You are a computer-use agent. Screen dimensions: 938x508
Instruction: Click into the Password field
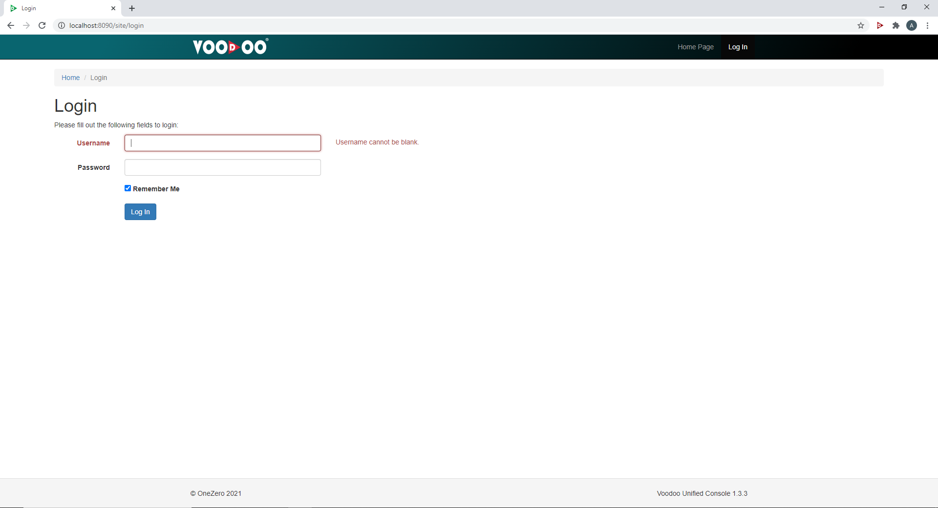[223, 167]
